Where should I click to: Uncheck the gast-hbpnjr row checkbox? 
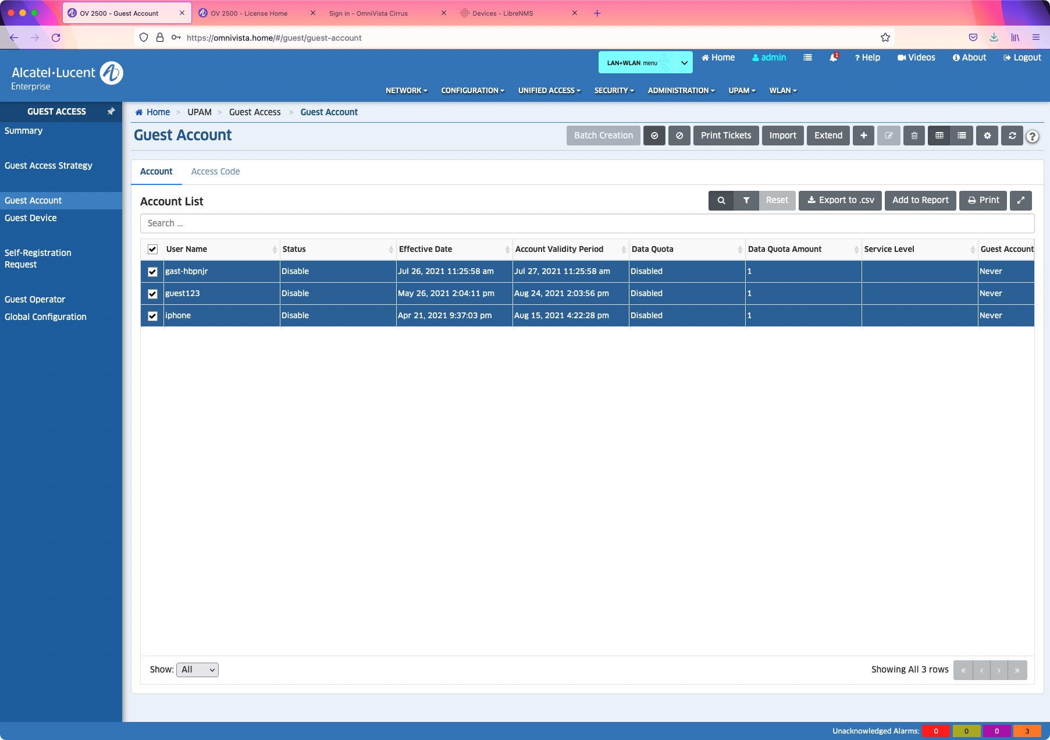pos(152,272)
